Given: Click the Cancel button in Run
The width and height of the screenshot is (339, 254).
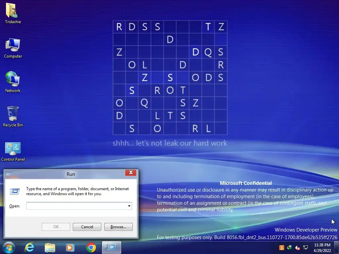Looking at the screenshot, I should [x=87, y=227].
